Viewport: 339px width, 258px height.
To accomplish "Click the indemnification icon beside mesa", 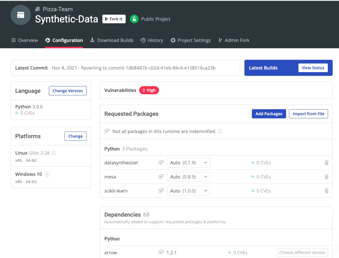I will (161, 177).
